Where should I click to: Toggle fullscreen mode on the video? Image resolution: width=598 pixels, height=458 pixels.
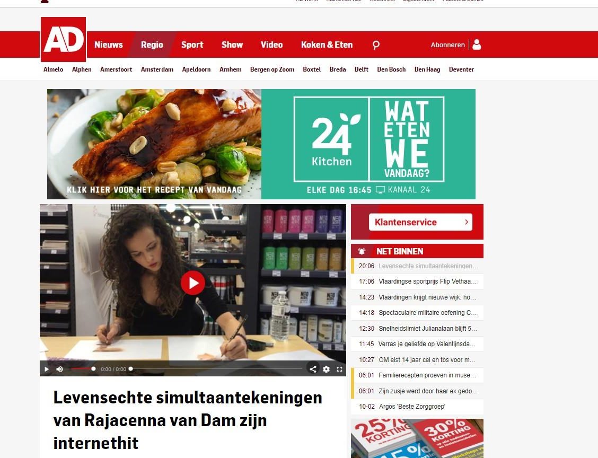339,369
